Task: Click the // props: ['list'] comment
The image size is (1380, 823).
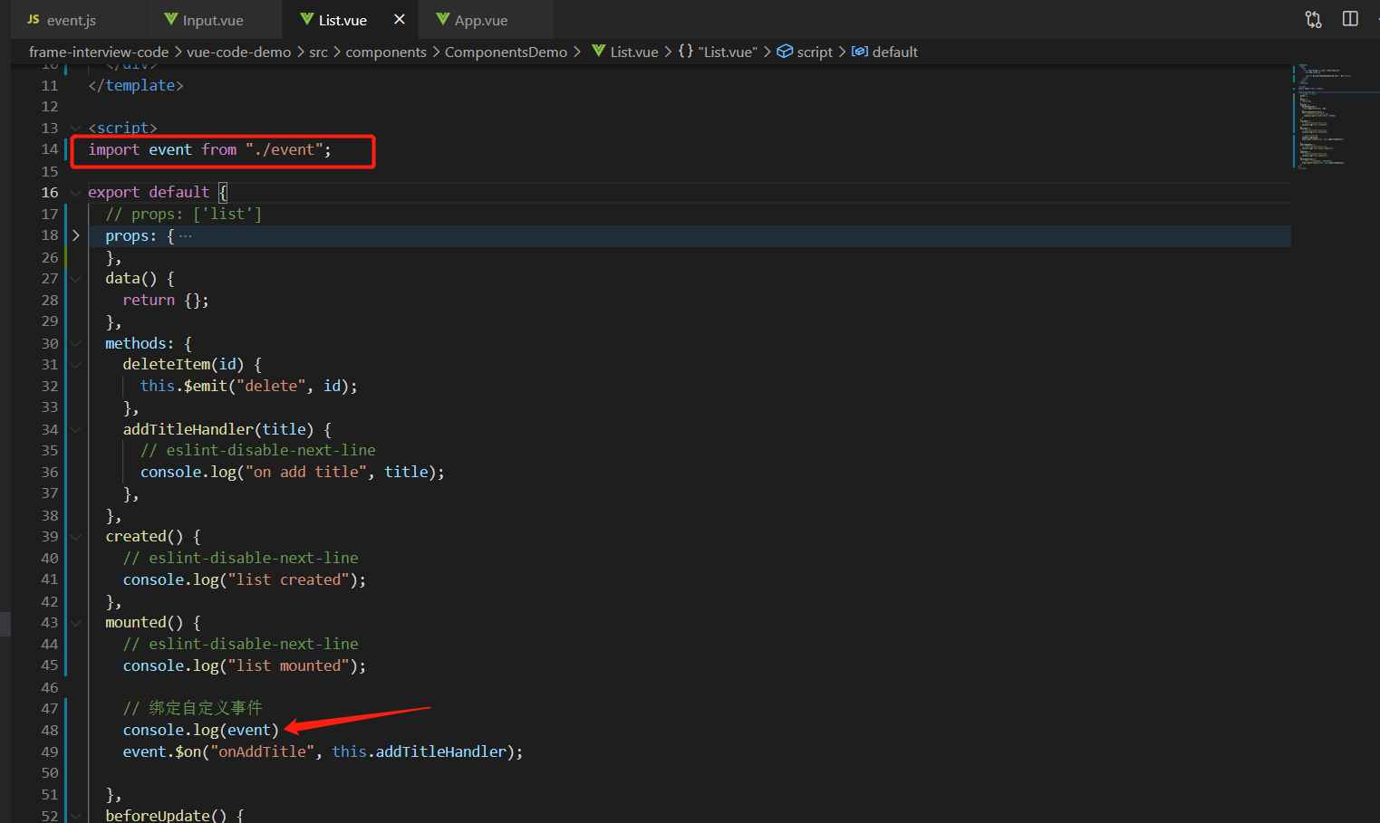Action: 184,214
